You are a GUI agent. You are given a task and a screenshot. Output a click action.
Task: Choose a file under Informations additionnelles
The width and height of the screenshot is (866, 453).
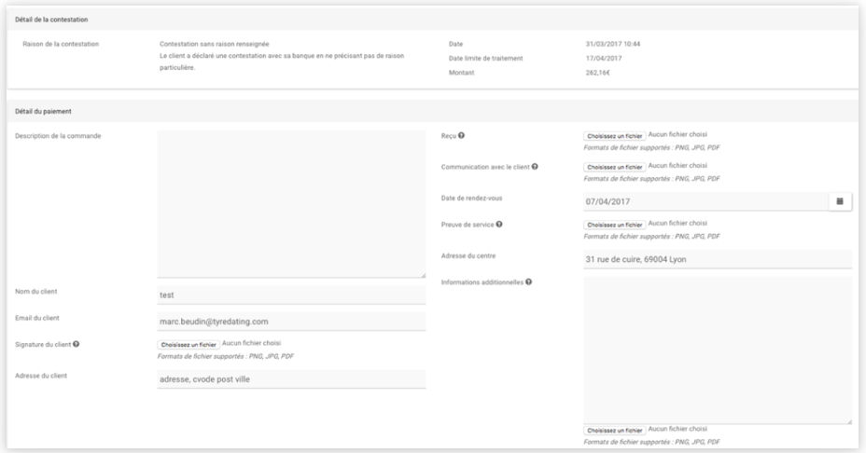[x=615, y=431]
